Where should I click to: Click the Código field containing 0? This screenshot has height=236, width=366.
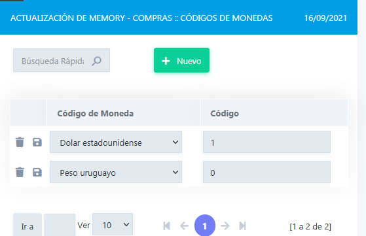click(x=266, y=172)
